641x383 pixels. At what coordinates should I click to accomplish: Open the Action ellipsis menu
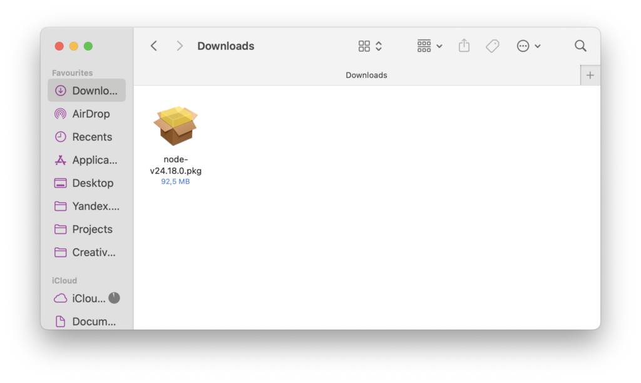point(523,46)
